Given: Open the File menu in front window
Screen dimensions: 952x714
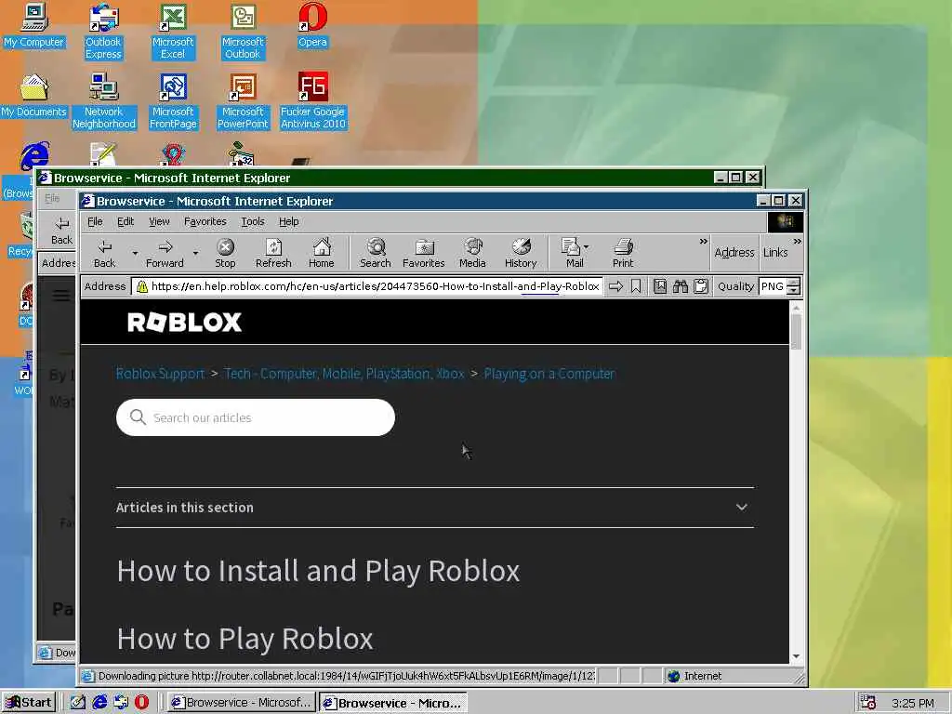Looking at the screenshot, I should [96, 221].
